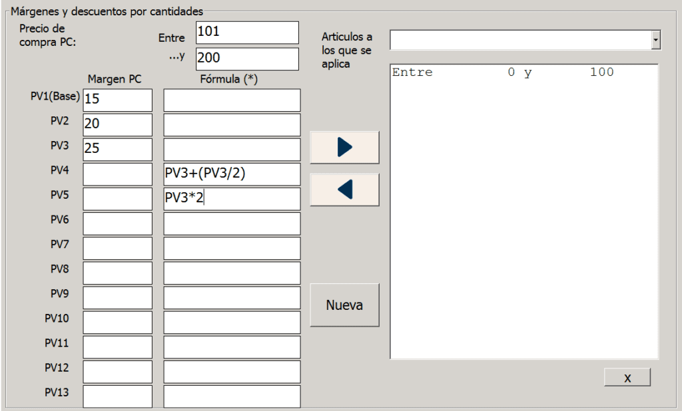Focus the PV6 margin input box
The width and height of the screenshot is (682, 411).
pos(117,223)
